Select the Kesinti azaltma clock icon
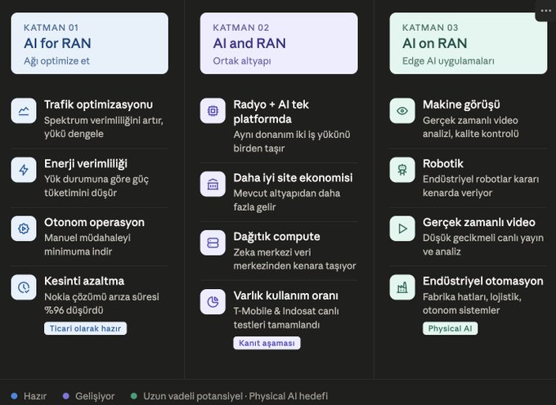556x405 pixels. (x=24, y=287)
